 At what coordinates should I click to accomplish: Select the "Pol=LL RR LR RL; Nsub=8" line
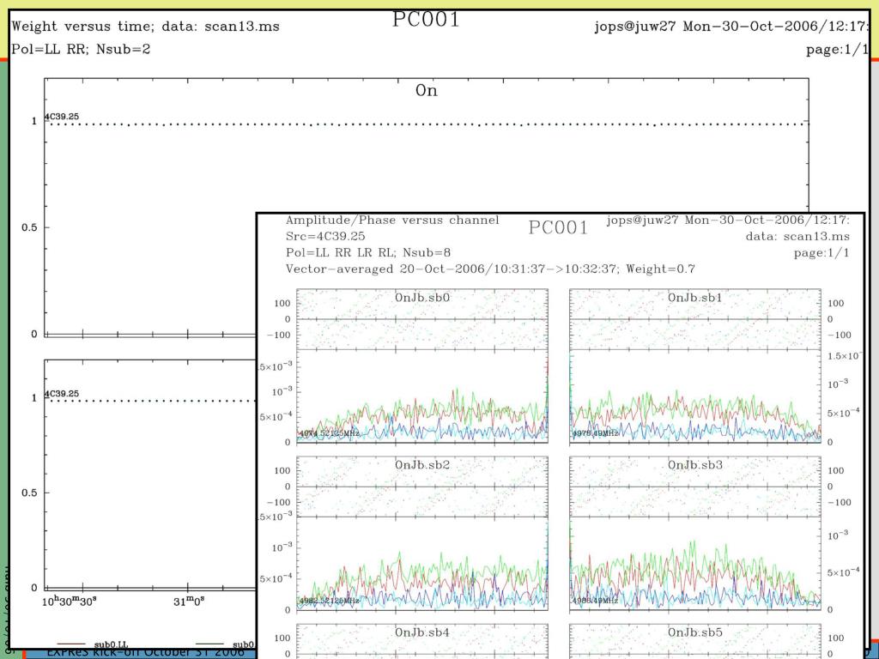click(368, 253)
